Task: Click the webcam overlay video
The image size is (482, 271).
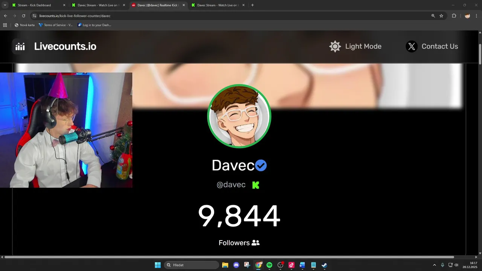Action: point(66,130)
